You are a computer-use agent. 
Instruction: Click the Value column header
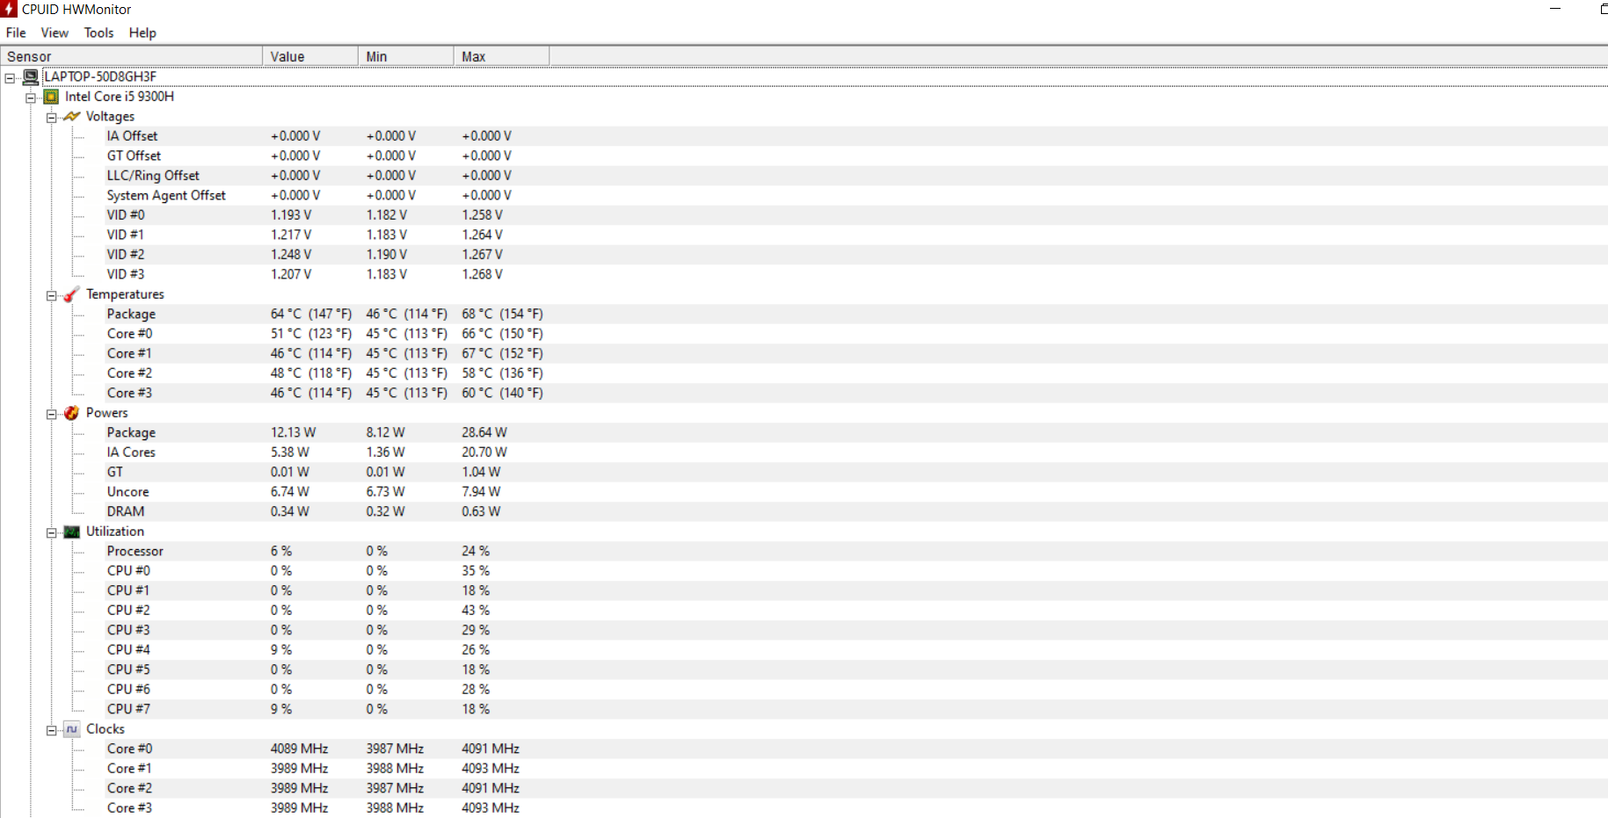(x=310, y=56)
